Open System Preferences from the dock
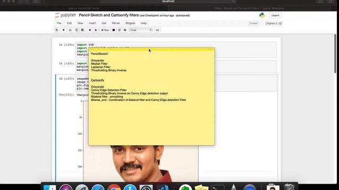 pos(146,188)
